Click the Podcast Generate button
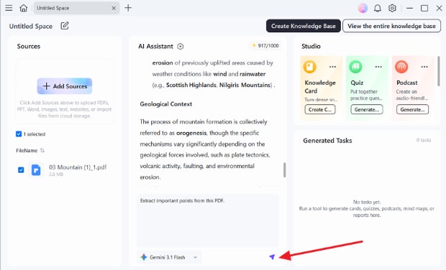Image resolution: width=446 pixels, height=270 pixels. point(412,110)
